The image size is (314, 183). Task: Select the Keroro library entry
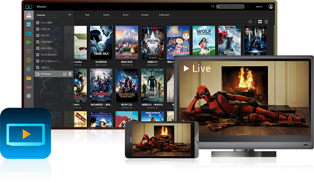pos(46,23)
